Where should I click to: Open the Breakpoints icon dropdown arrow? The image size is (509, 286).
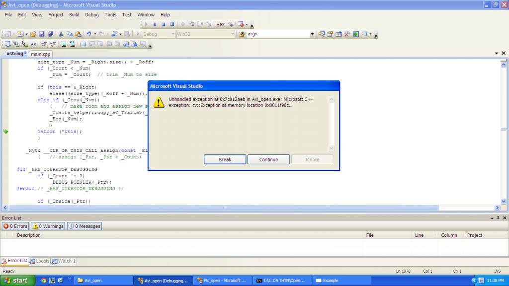(247, 24)
